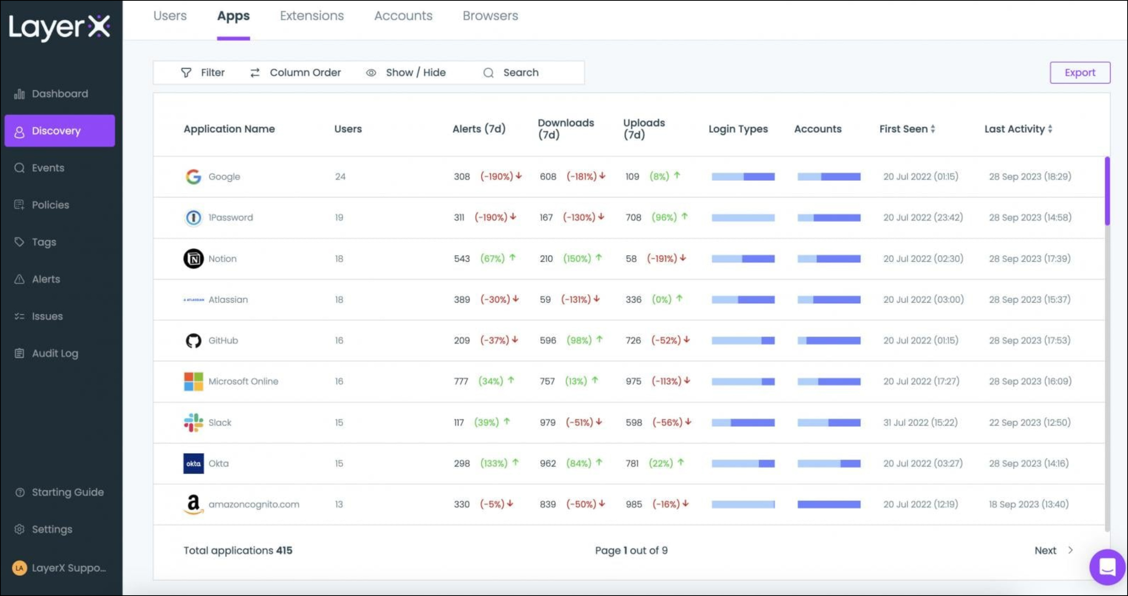Click the Google app logo
This screenshot has height=596, width=1128.
[193, 176]
